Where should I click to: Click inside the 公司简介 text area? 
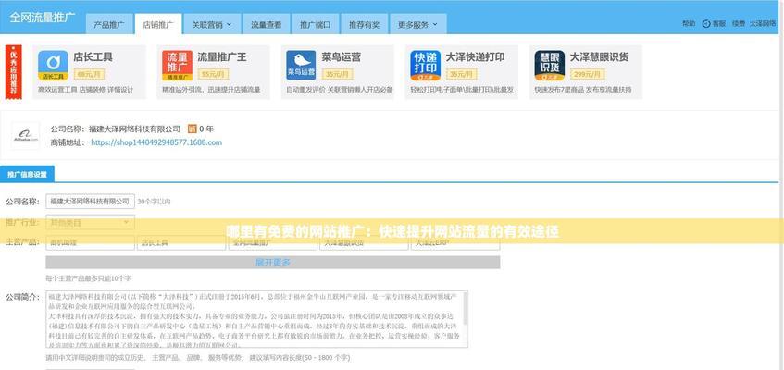pos(255,319)
